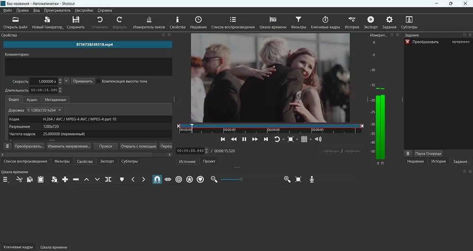This screenshot has height=251, width=473.
Task: Expand the zoom level dropdown arrow
Action: 297,139
